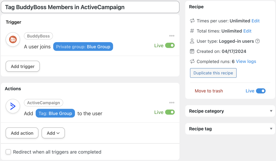This screenshot has width=276, height=161.
Task: Click the ActiveCampaign action icon
Action: click(13, 106)
